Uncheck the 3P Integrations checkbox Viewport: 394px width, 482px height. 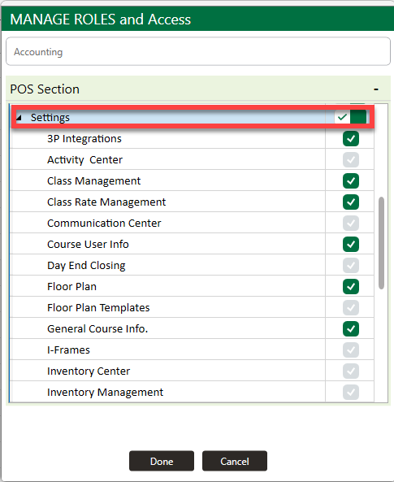tap(351, 139)
